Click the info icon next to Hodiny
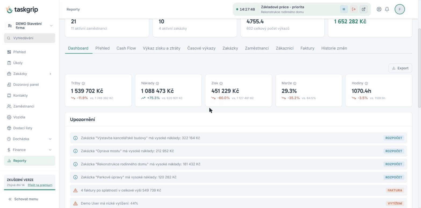 (366, 83)
